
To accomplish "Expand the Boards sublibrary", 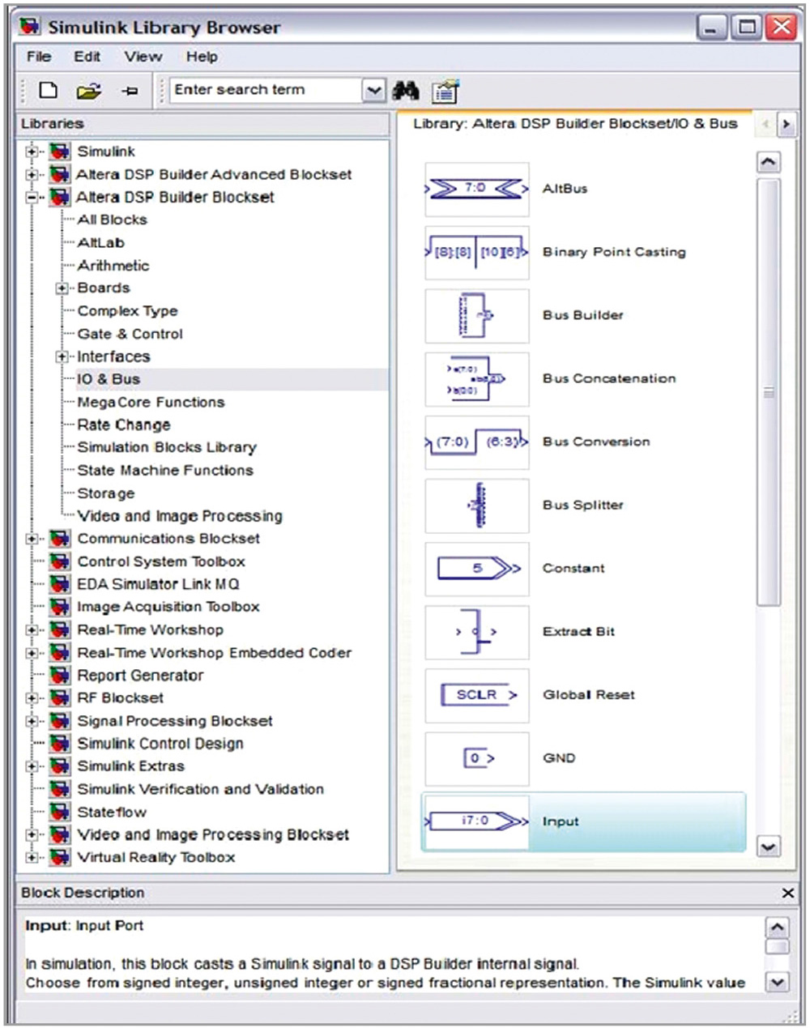I will pyautogui.click(x=62, y=288).
